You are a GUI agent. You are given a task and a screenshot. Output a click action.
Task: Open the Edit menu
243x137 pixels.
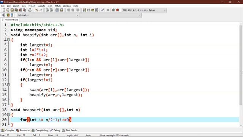tap(9, 6)
